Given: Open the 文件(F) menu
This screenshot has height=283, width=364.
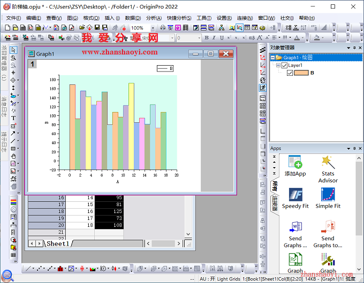Looking at the screenshot, I should pos(13,18).
